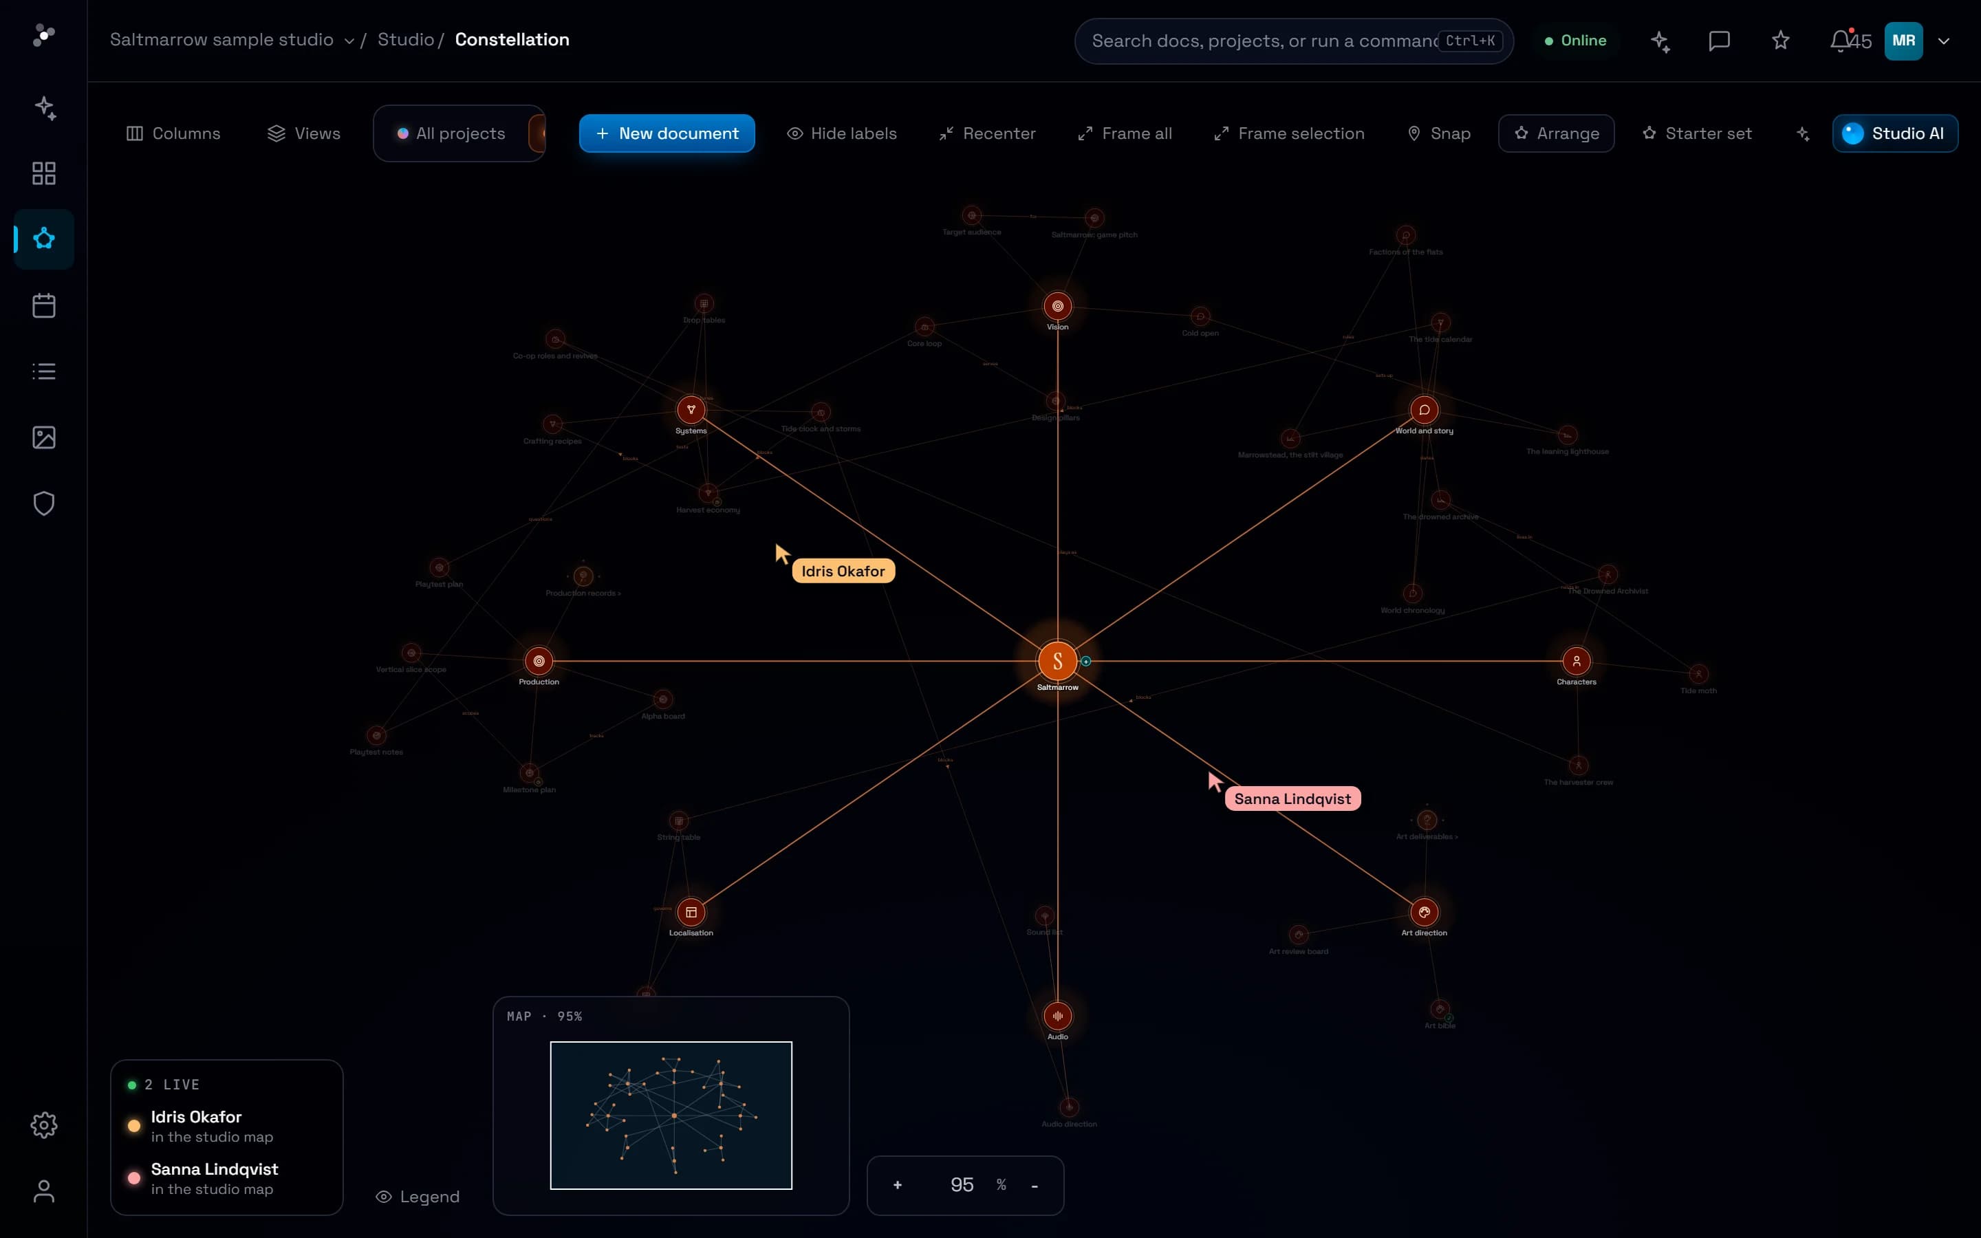Open the shield security sidebar icon
1981x1238 pixels.
pos(44,503)
